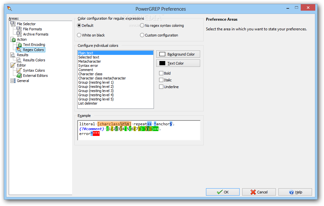Close the PowerGREP Preferences window
Screen dimensions: 324x206
click(308, 8)
